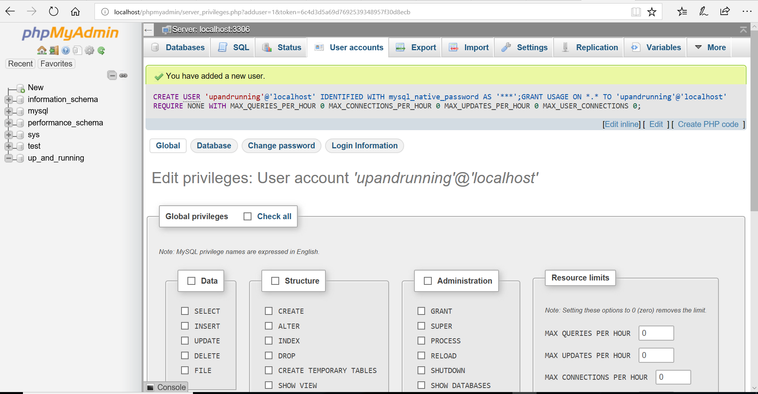
Task: Enable the SHUTDOWN privilege checkbox
Action: coord(422,370)
